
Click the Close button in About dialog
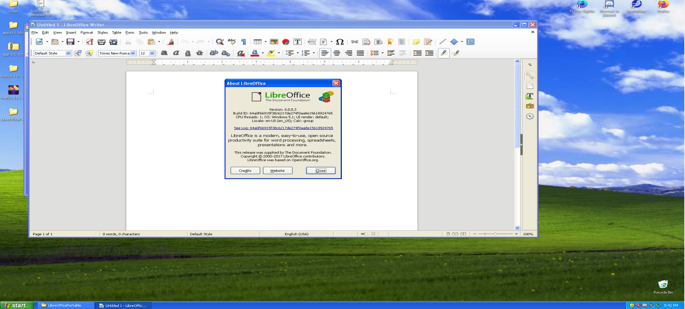(321, 171)
